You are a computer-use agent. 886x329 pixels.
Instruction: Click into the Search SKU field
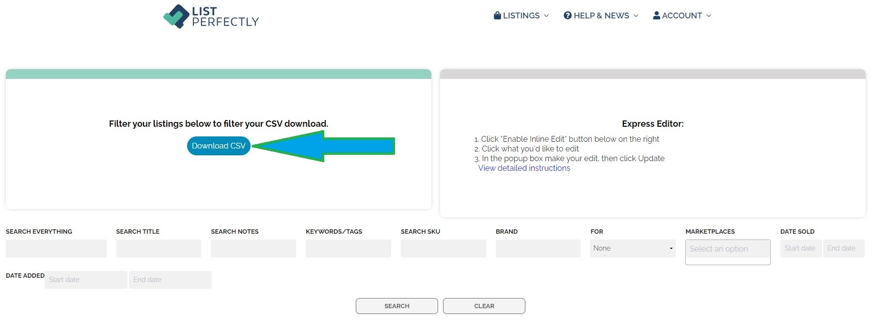[443, 248]
